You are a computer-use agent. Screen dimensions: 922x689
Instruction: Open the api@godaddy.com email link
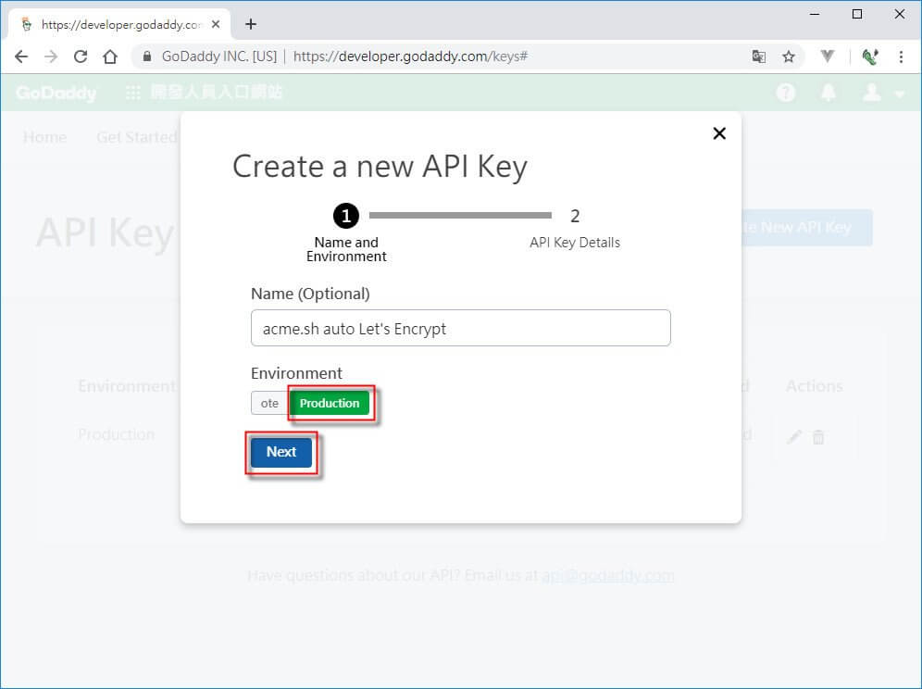click(608, 575)
